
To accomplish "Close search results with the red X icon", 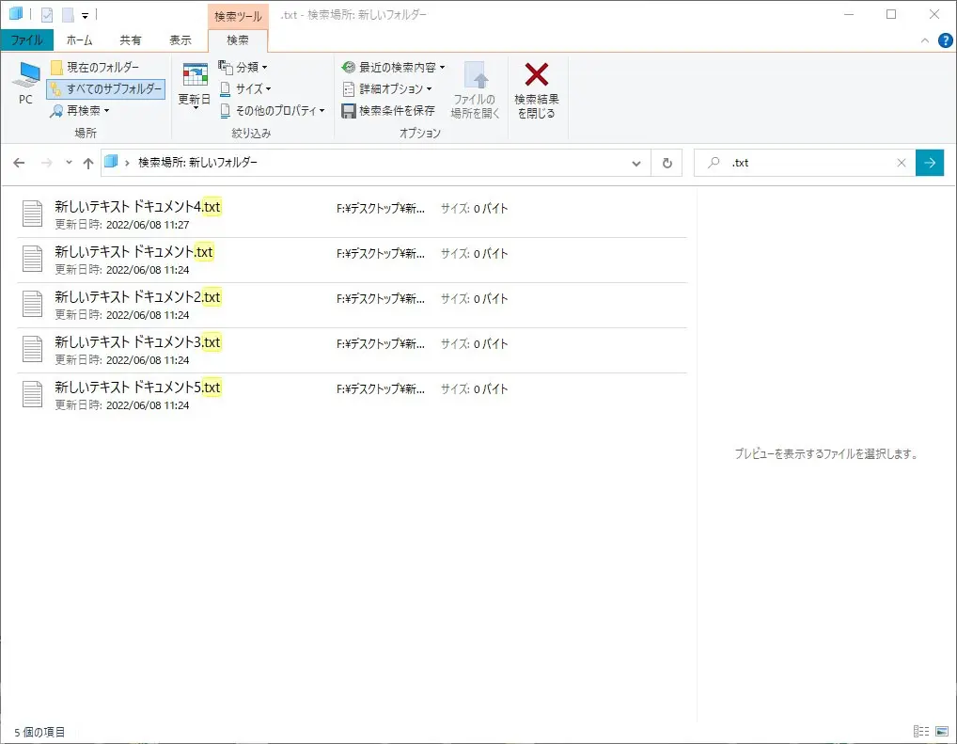I will (536, 91).
